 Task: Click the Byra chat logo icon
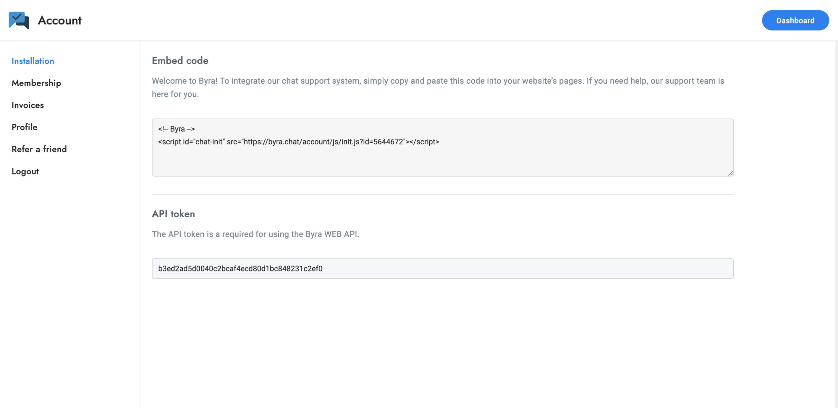coord(19,20)
